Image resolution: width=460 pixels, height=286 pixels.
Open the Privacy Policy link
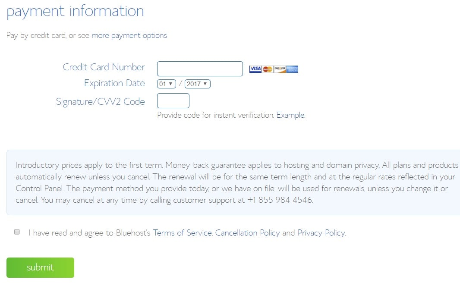(x=321, y=233)
